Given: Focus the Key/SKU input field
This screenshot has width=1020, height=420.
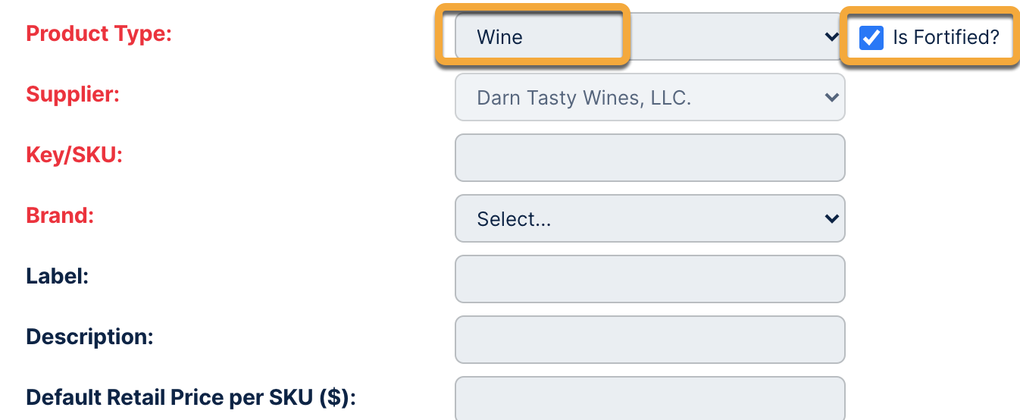Looking at the screenshot, I should pyautogui.click(x=649, y=158).
